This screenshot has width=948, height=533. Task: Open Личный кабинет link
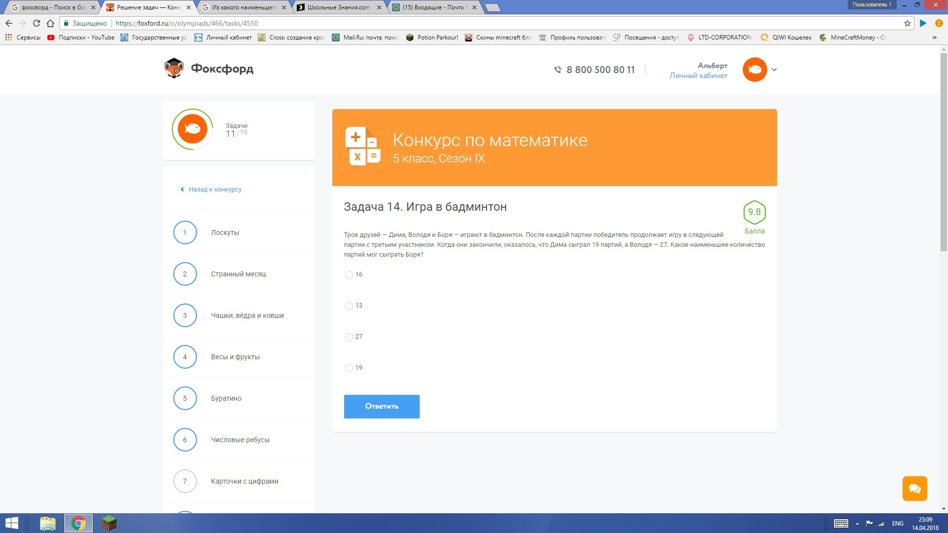pos(698,76)
